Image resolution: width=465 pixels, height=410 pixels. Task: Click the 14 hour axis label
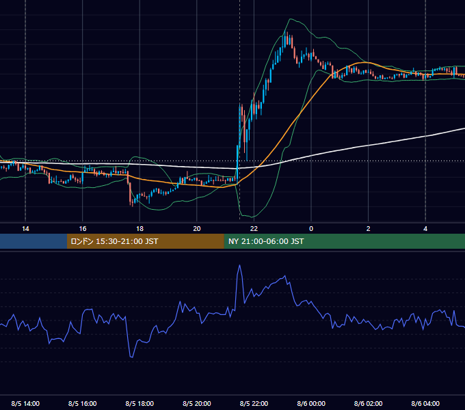click(25, 229)
